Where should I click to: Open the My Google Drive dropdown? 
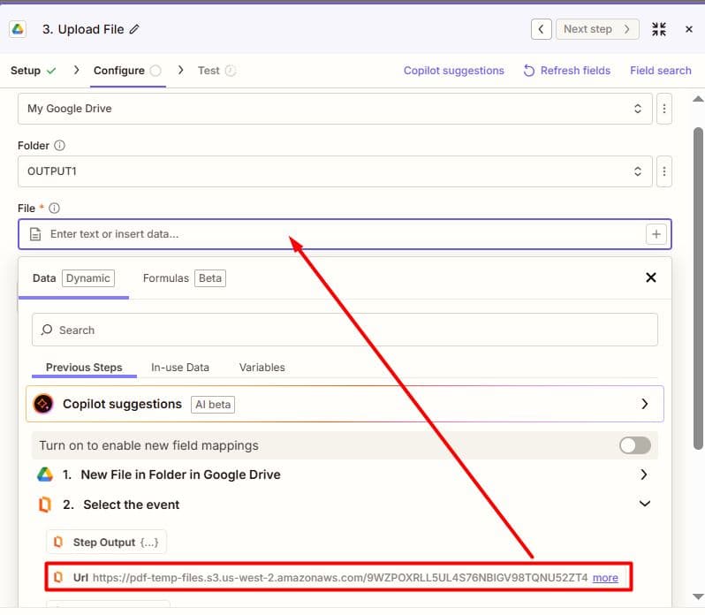click(335, 109)
